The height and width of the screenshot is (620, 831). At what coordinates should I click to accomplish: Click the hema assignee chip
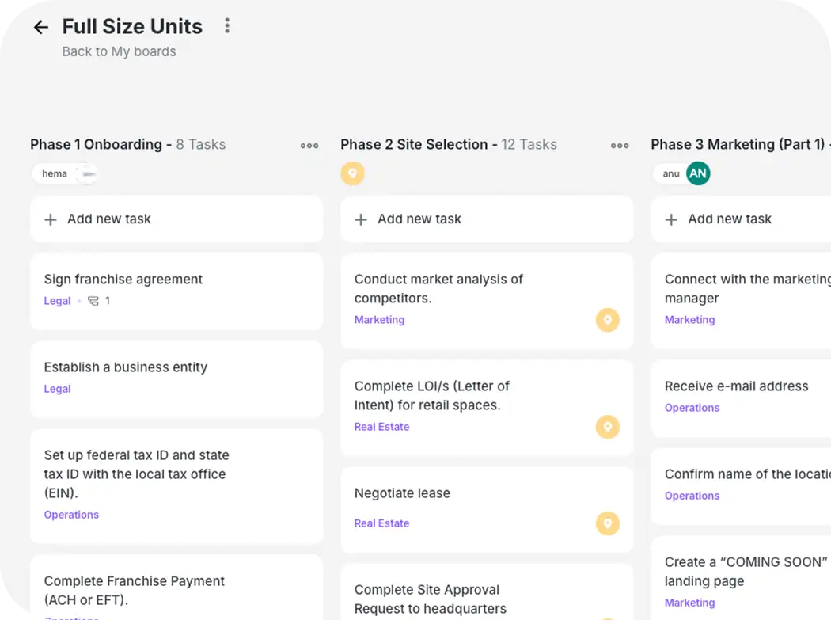(x=55, y=173)
